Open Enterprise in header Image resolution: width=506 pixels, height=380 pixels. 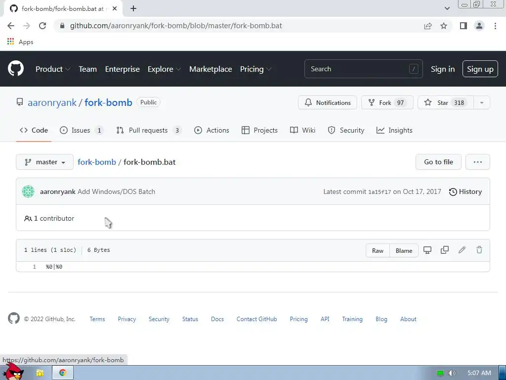tap(123, 69)
